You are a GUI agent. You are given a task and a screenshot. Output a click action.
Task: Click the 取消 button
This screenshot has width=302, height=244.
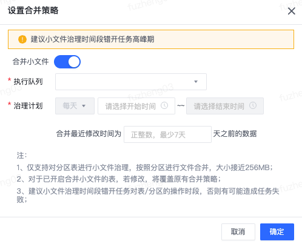click(238, 232)
